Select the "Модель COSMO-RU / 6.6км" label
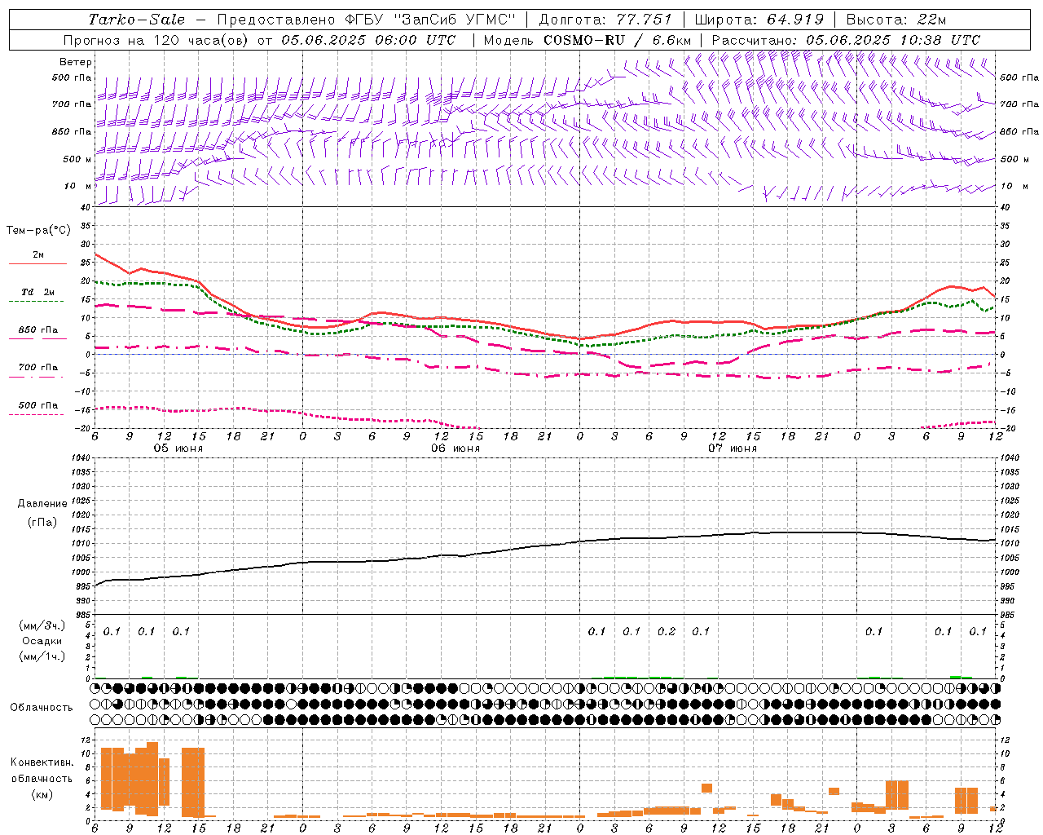Screen dimensions: 1043x835 (587, 40)
